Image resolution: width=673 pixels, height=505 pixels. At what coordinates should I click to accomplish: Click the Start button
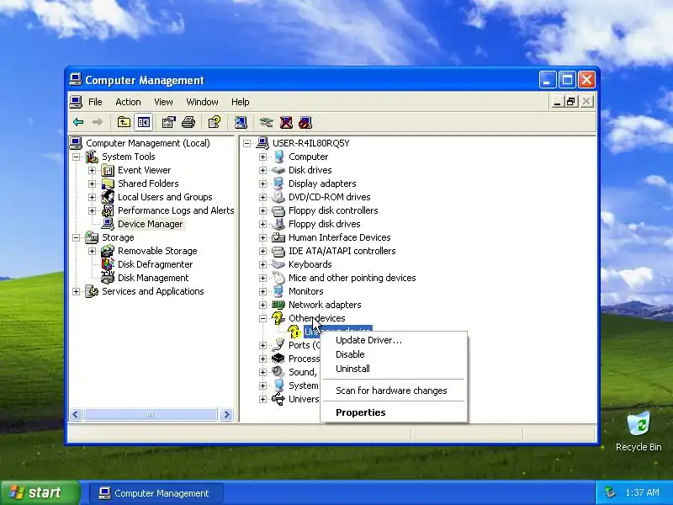40,492
